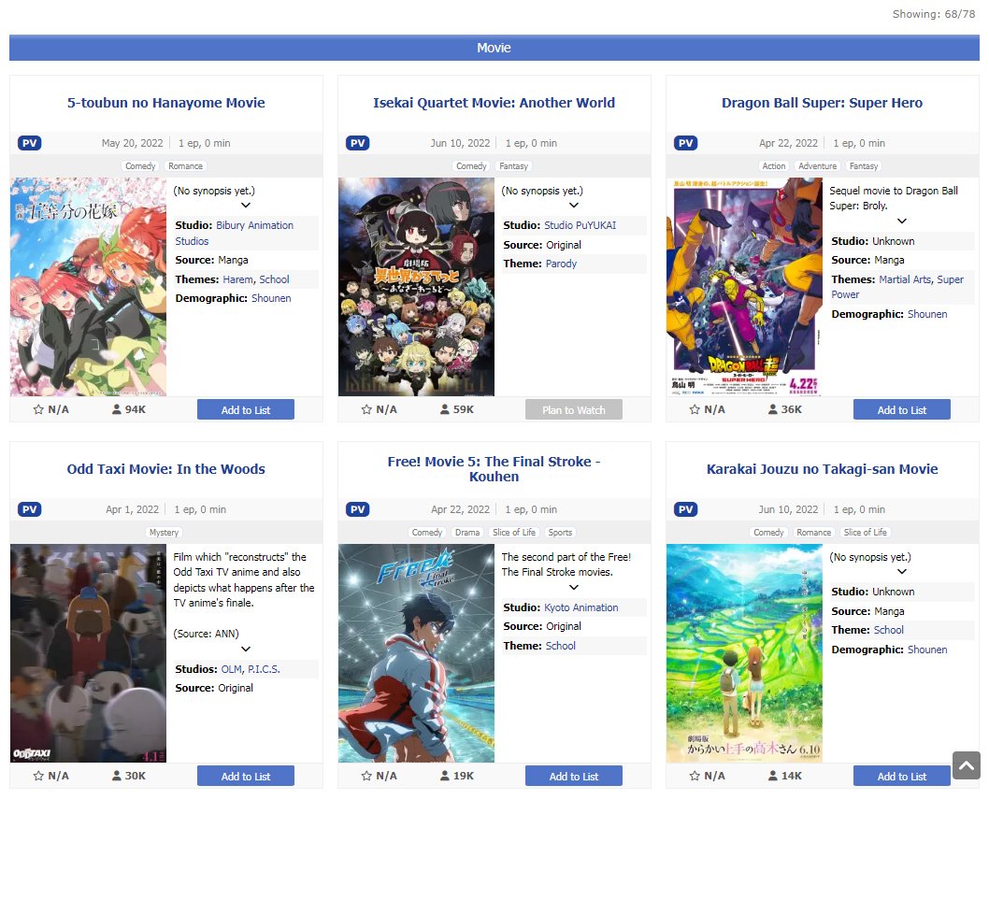Add Free! Movie 5 to list
This screenshot has height=914, width=989.
(573, 777)
